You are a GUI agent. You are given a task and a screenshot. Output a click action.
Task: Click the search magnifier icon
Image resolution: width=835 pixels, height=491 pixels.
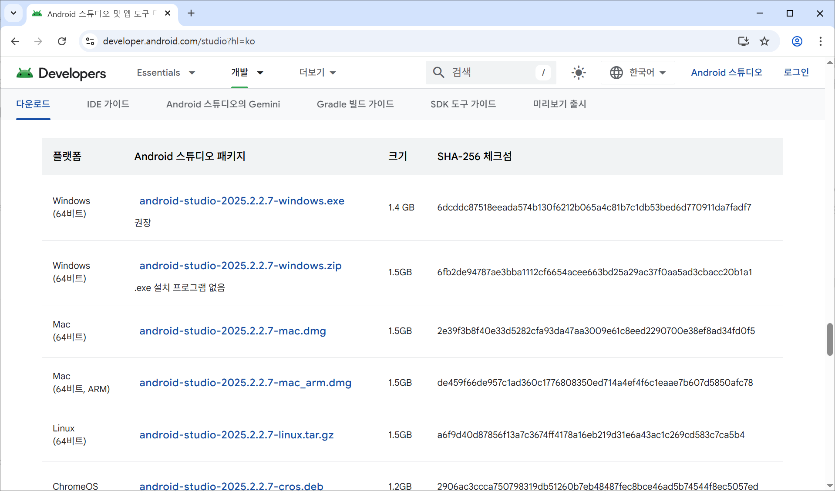click(438, 72)
